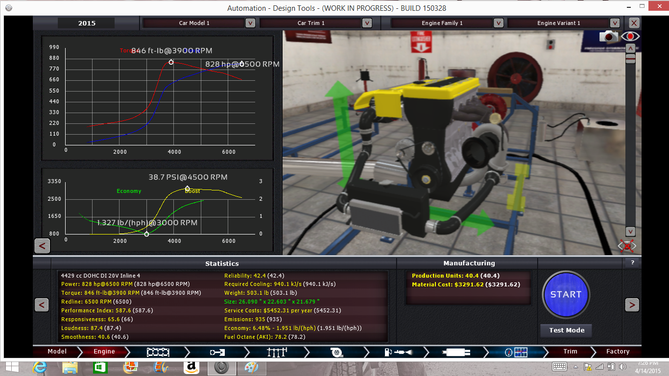This screenshot has width=669, height=376.
Task: Switch to the Factory tab
Action: point(618,352)
